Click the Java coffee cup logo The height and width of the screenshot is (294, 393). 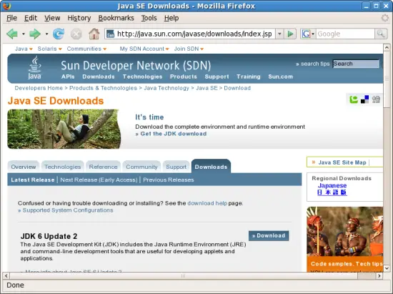[34, 67]
